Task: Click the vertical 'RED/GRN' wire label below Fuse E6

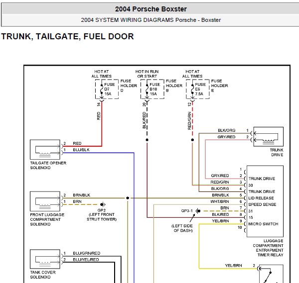Action: click(189, 121)
